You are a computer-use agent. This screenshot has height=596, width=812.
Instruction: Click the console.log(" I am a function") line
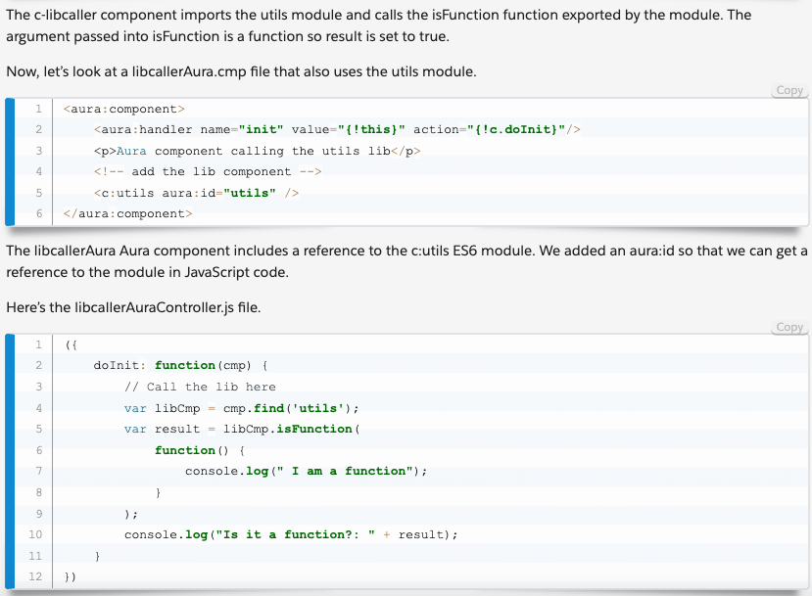(x=306, y=472)
